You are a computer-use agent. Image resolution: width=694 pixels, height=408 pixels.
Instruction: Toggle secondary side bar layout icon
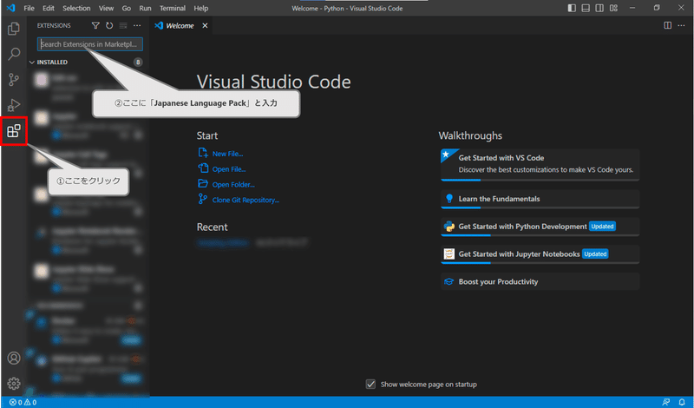(x=599, y=8)
